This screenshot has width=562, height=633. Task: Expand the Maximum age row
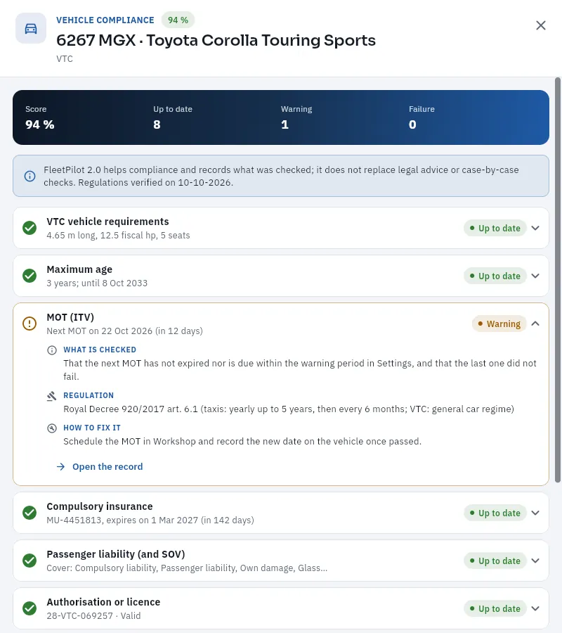[535, 276]
